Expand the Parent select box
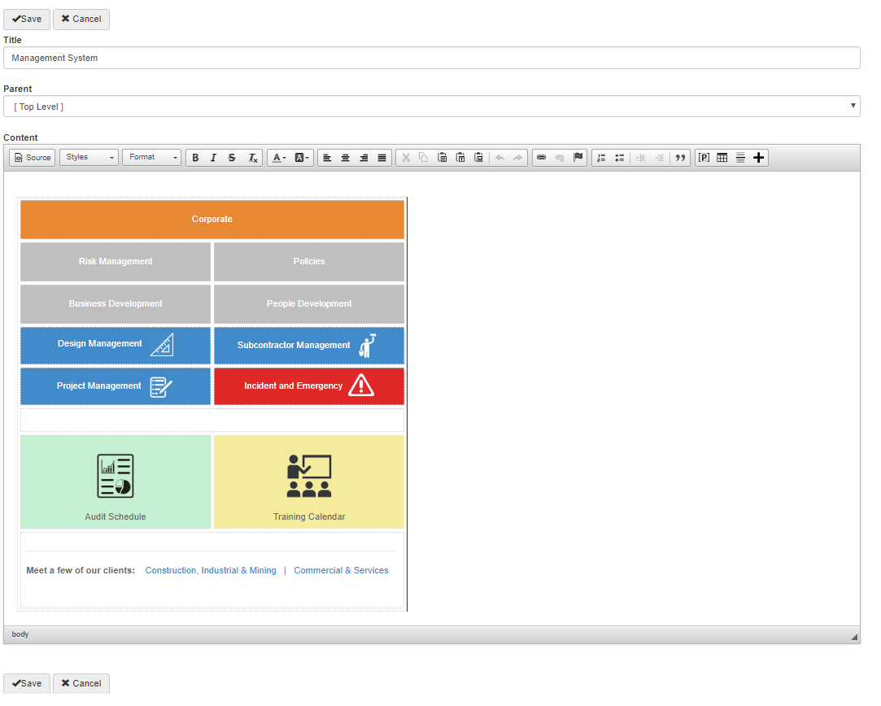The width and height of the screenshot is (881, 706). point(431,107)
